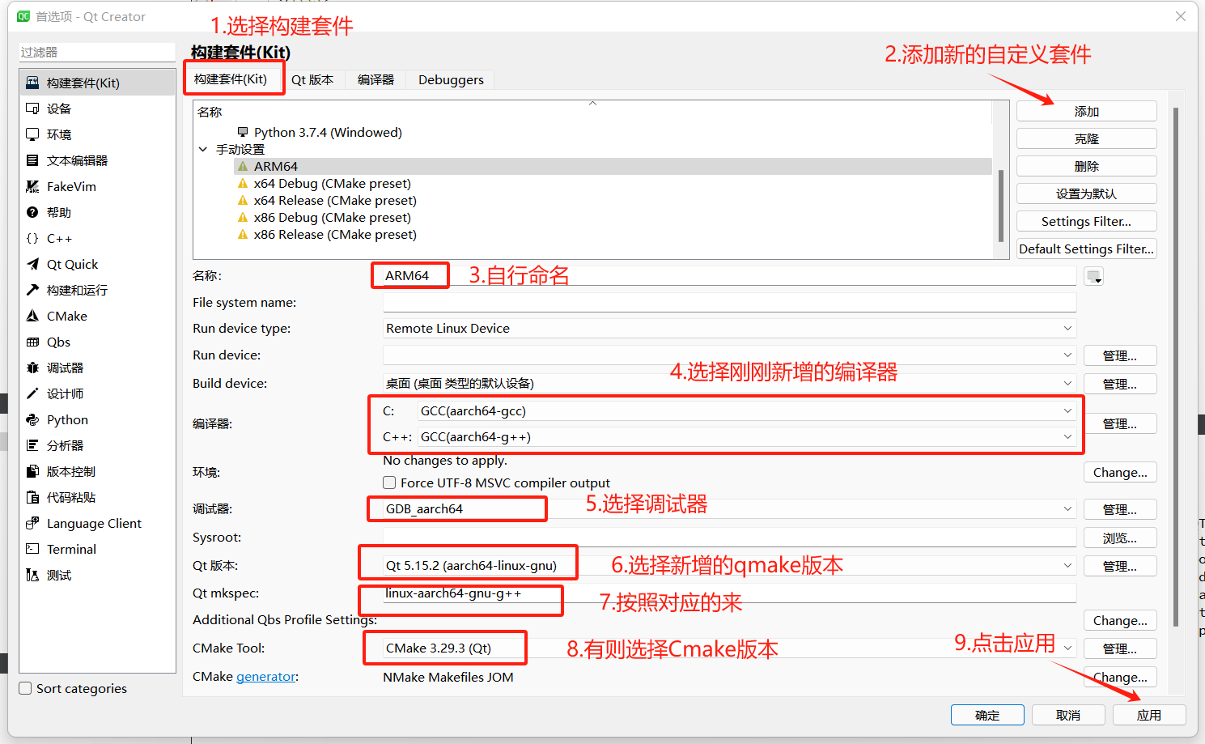Click the monitor icon beside Python 3.7.4
The width and height of the screenshot is (1205, 744).
click(243, 132)
